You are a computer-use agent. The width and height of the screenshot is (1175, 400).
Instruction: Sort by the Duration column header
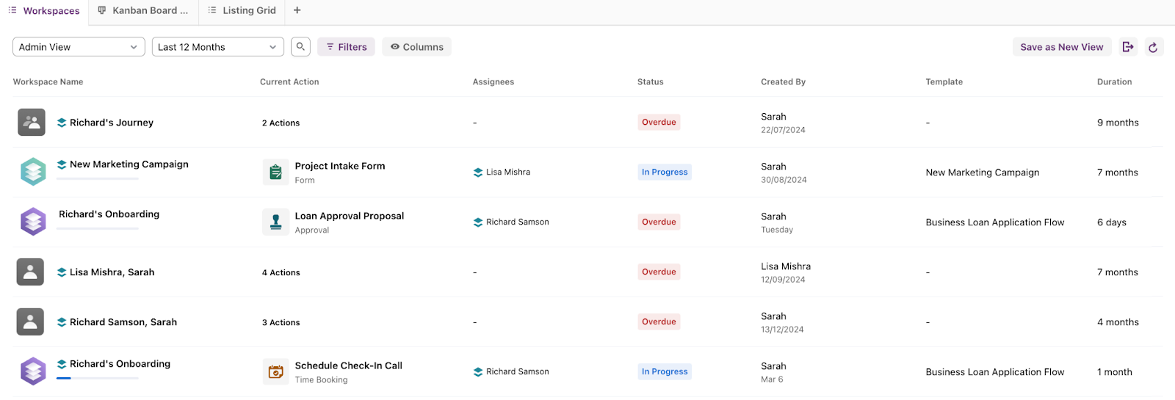pyautogui.click(x=1114, y=82)
